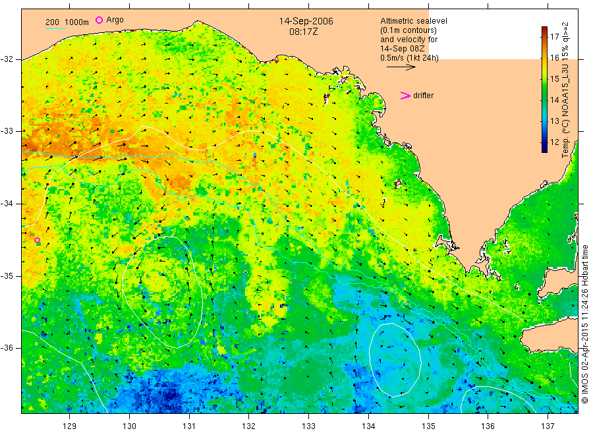Image resolution: width=593 pixels, height=435 pixels.
Task: Click the longitude axis label '134'
Action: (x=368, y=426)
